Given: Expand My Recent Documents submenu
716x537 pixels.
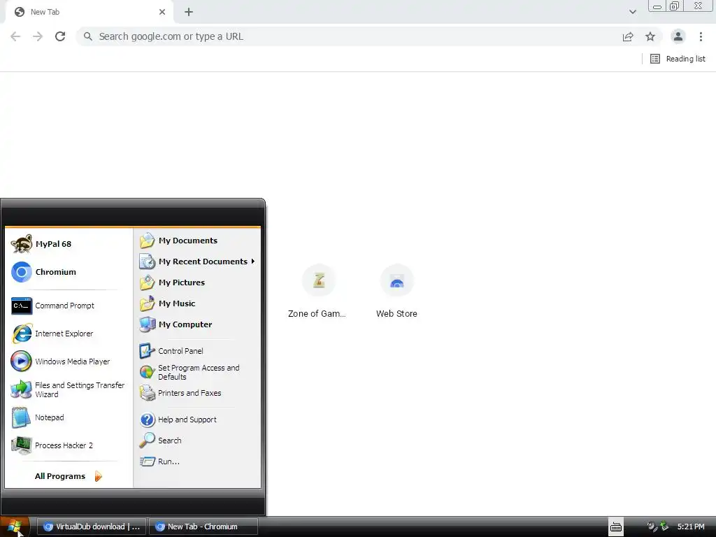Looking at the screenshot, I should click(x=253, y=262).
